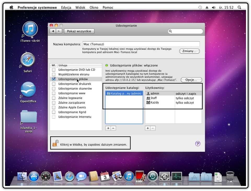Image resolution: width=251 pixels, height=191 pixels.
Task: Open the Apple menu
Action: tap(11, 7)
